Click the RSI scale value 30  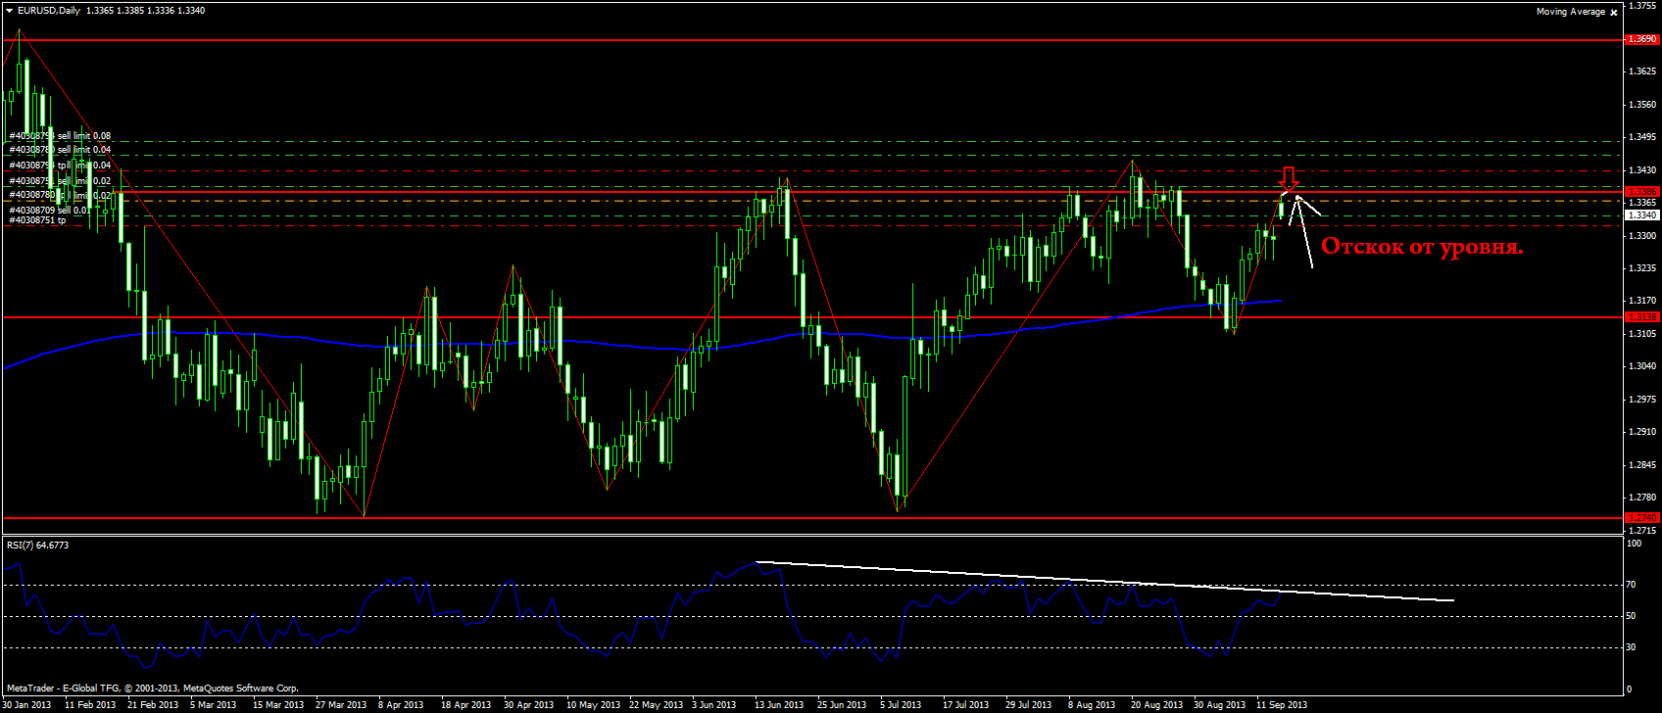1632,647
